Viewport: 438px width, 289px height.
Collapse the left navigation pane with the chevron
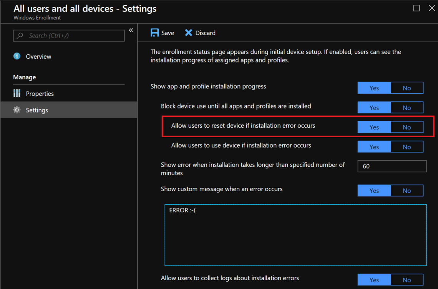[x=131, y=30]
